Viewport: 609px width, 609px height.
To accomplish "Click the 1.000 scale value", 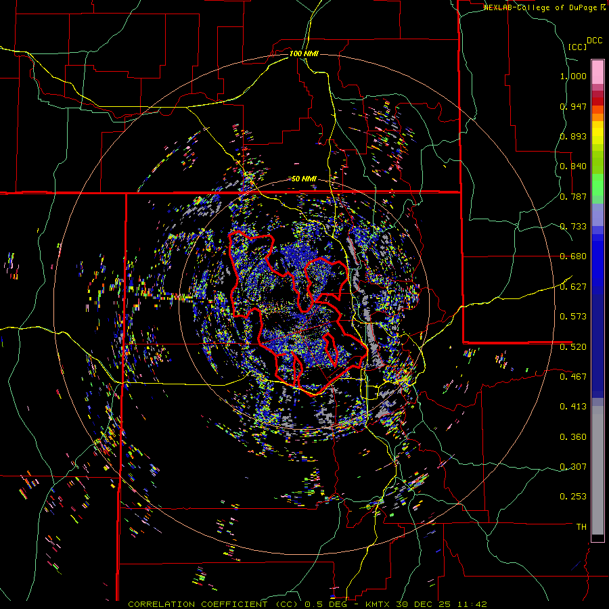I will click(x=573, y=76).
